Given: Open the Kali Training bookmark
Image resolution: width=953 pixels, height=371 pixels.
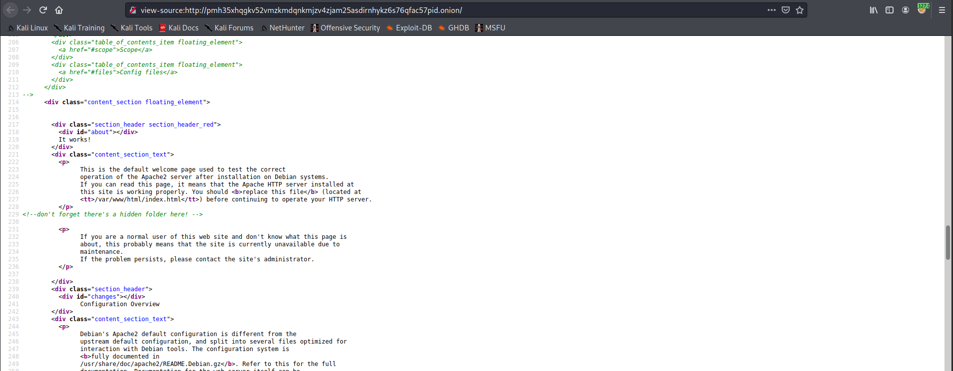Looking at the screenshot, I should 79,28.
